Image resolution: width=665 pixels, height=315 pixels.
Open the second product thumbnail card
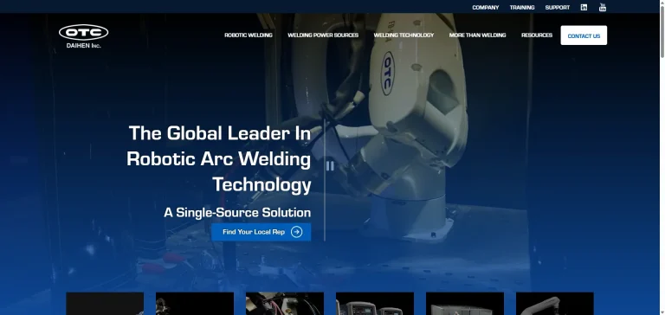[x=195, y=304]
